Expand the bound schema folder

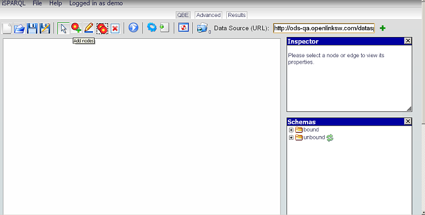(291, 130)
